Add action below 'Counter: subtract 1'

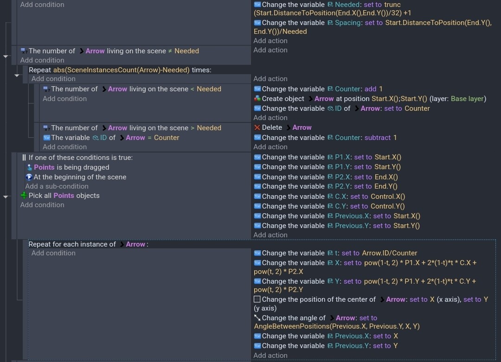pos(270,147)
